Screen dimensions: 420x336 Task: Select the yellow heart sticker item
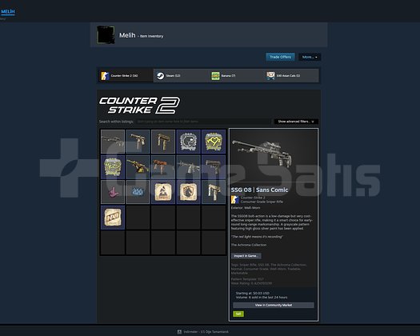click(x=214, y=142)
